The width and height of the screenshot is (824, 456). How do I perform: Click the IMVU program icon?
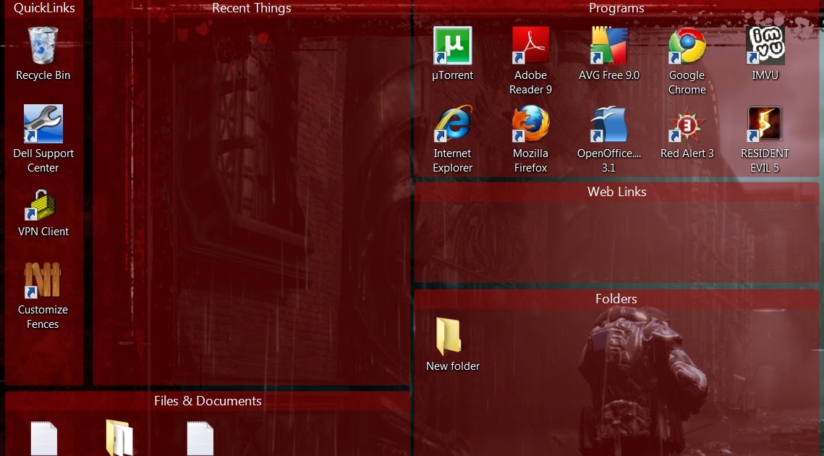(765, 45)
